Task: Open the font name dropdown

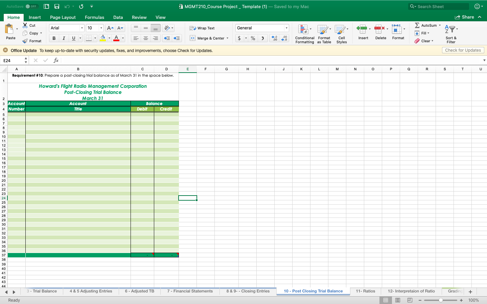Action: 82,28
